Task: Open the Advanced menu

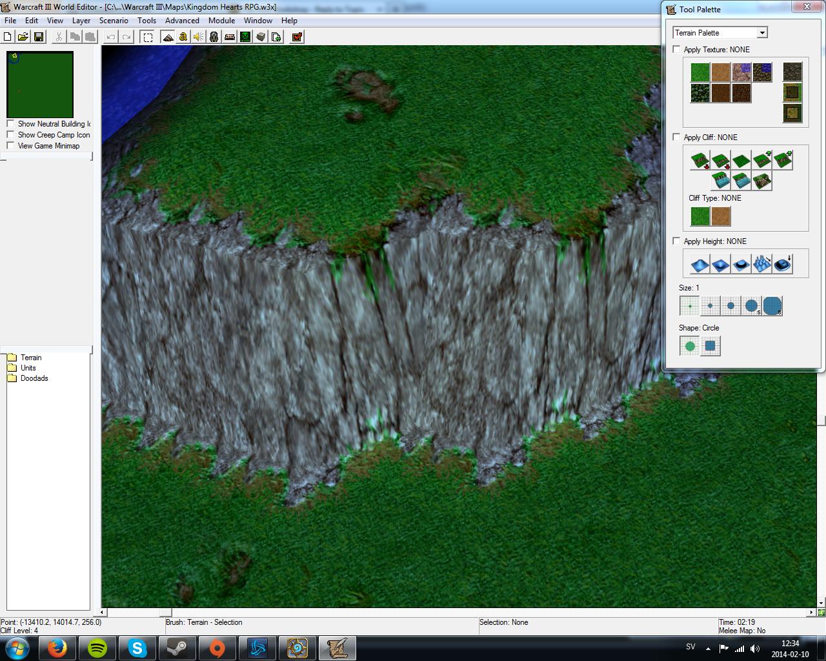Action: point(182,21)
